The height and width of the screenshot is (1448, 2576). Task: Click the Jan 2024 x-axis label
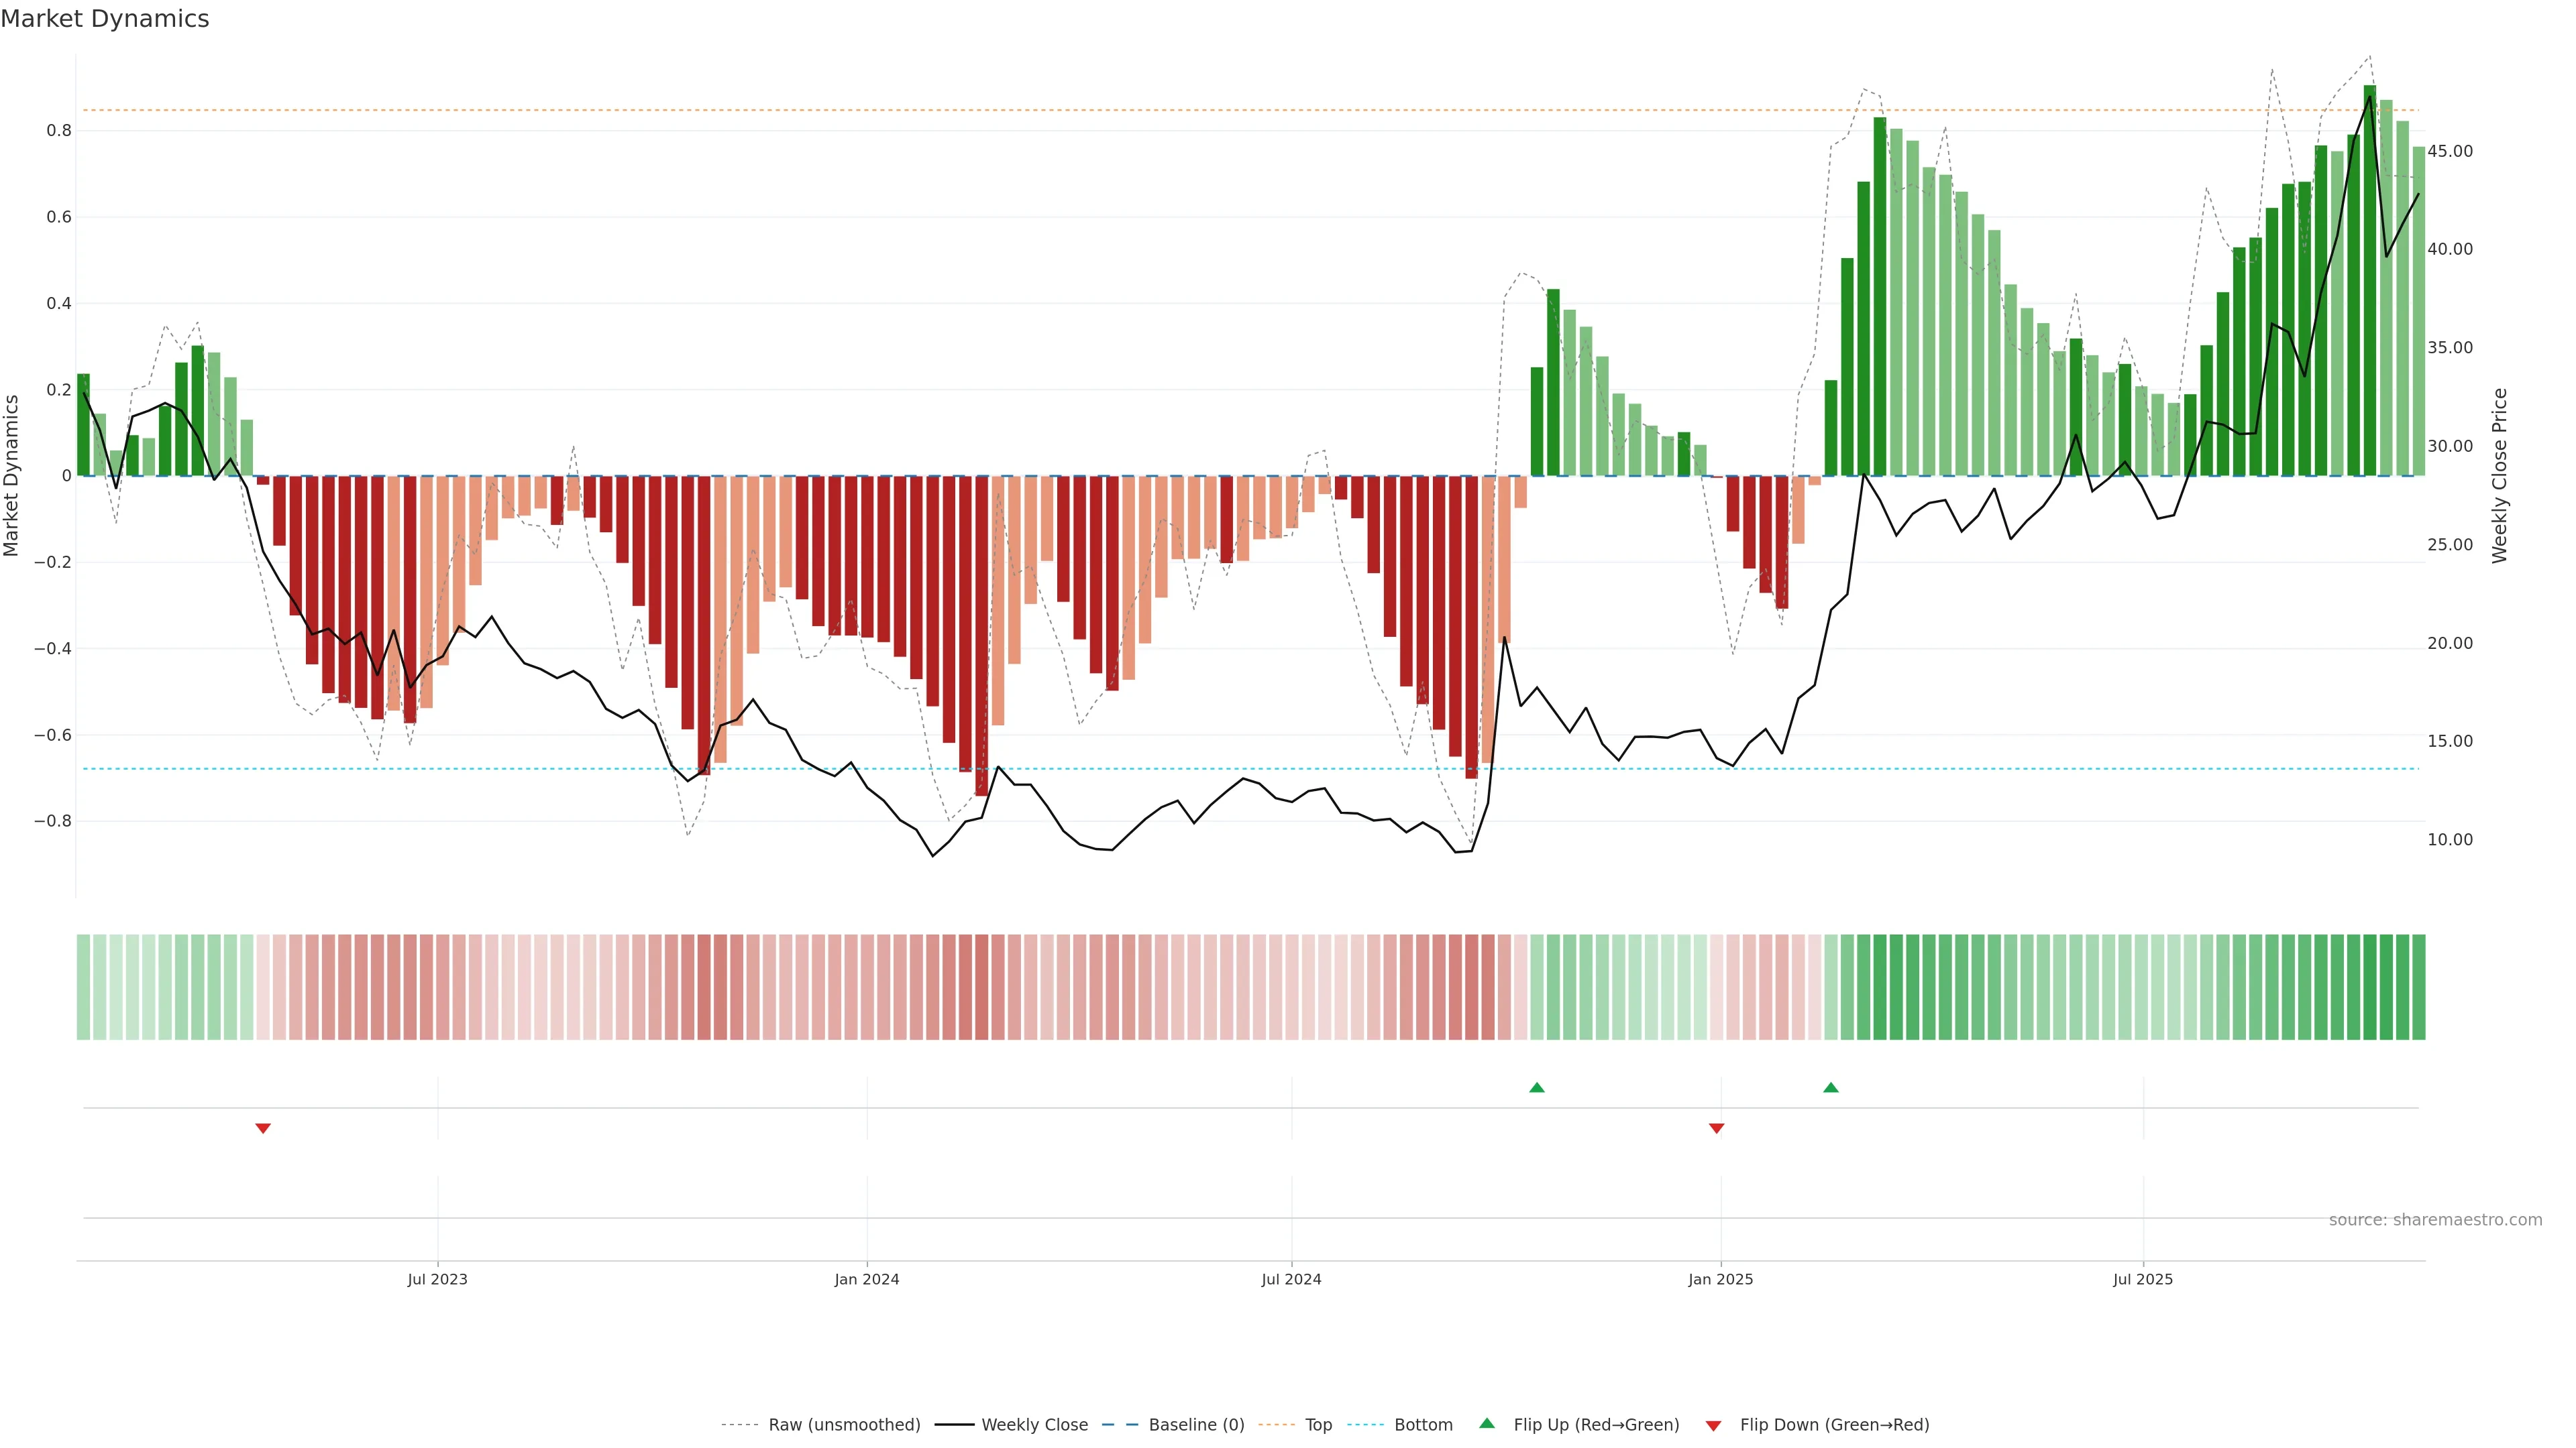pos(867,1279)
